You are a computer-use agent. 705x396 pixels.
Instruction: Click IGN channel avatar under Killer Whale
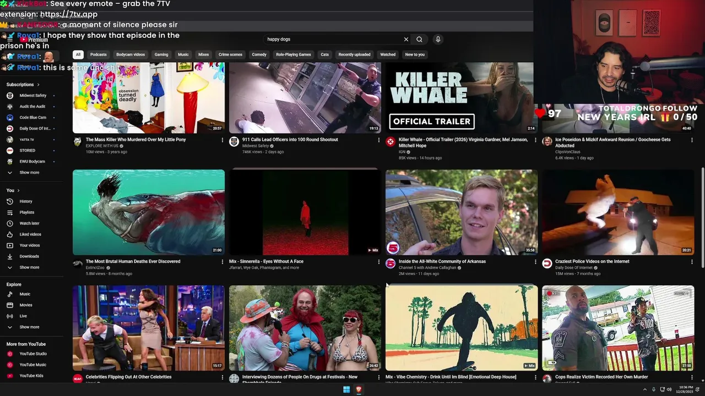pos(391,142)
